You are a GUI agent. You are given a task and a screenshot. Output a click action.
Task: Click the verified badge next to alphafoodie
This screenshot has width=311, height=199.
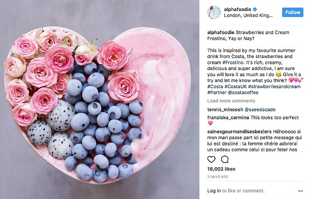pyautogui.click(x=255, y=9)
